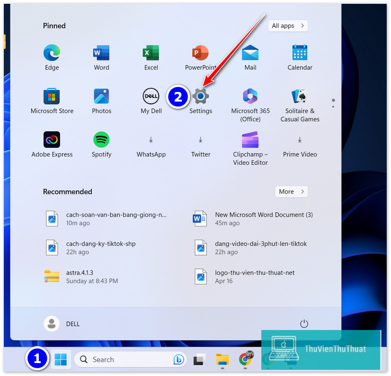391x376 pixels.
Task: Click into the taskbar Search field
Action: click(x=130, y=359)
